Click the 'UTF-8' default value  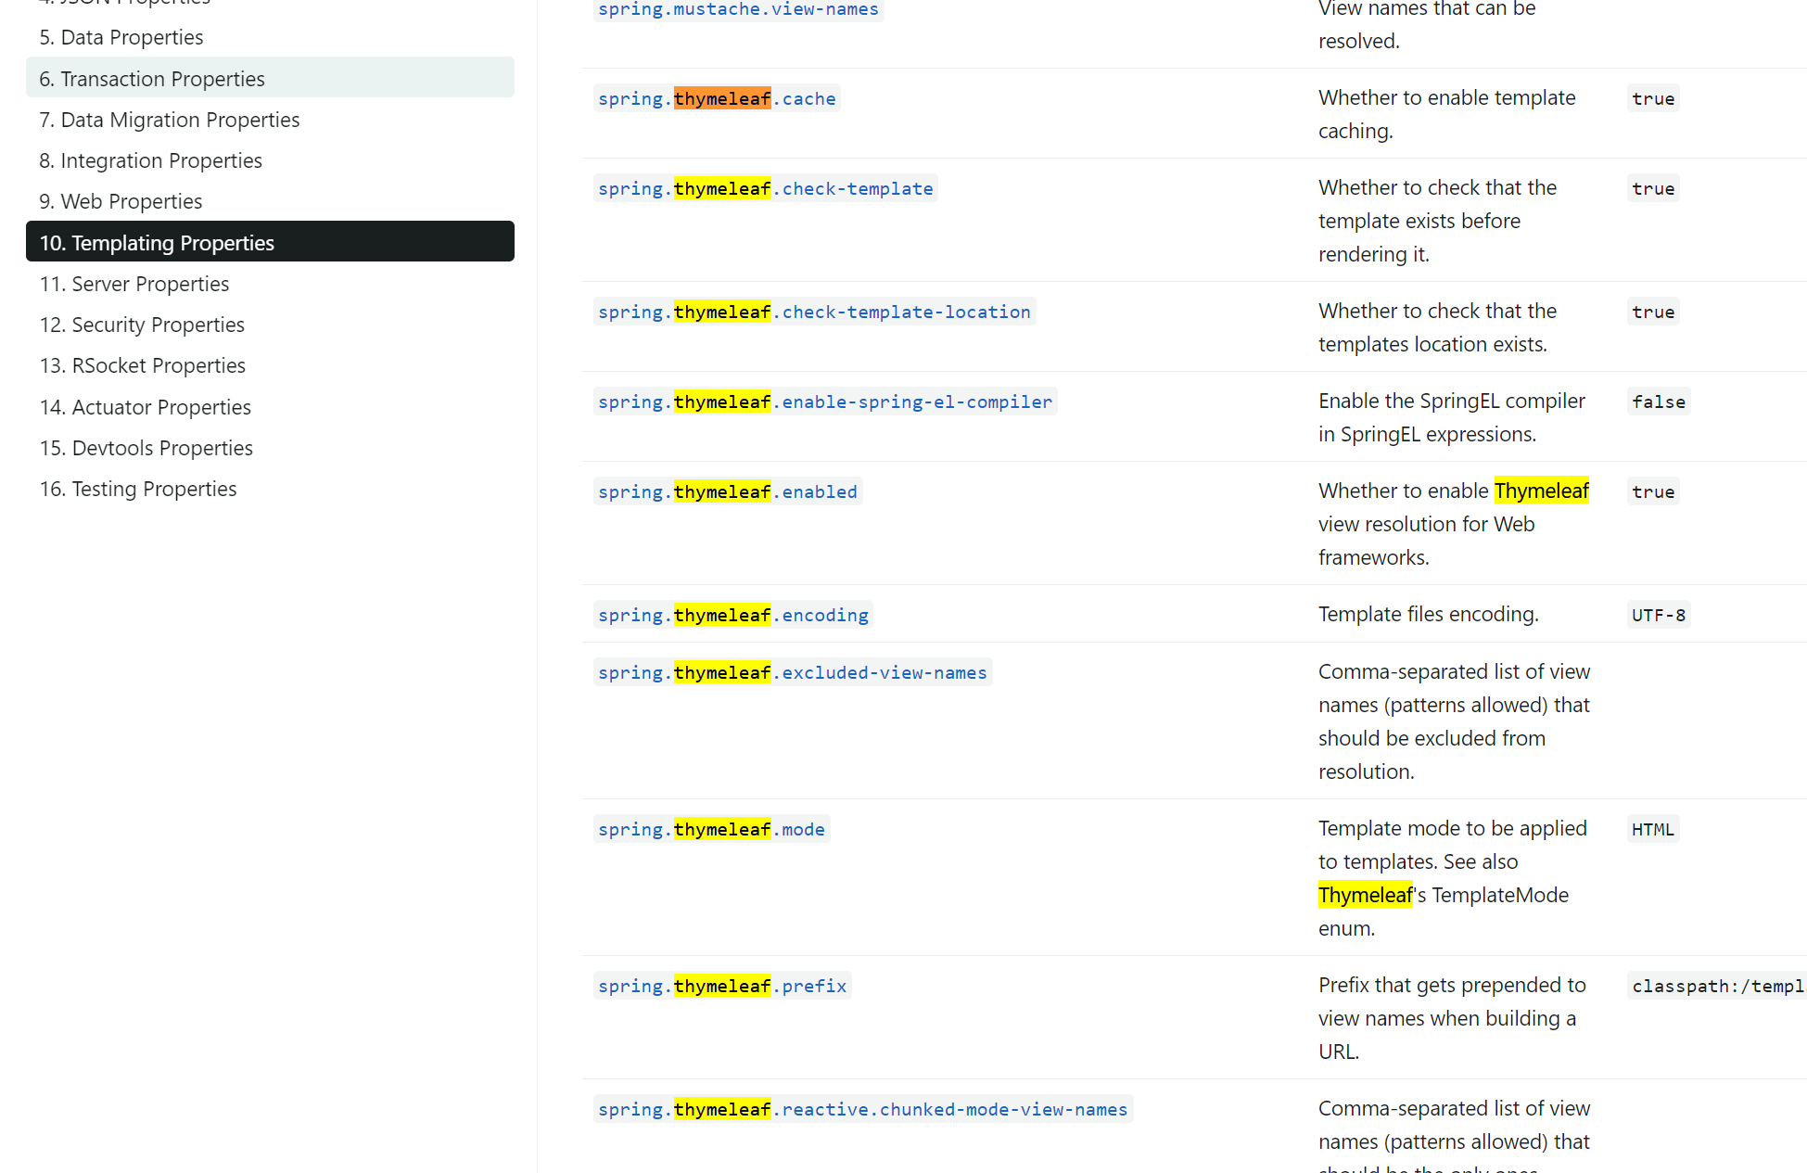pos(1659,615)
